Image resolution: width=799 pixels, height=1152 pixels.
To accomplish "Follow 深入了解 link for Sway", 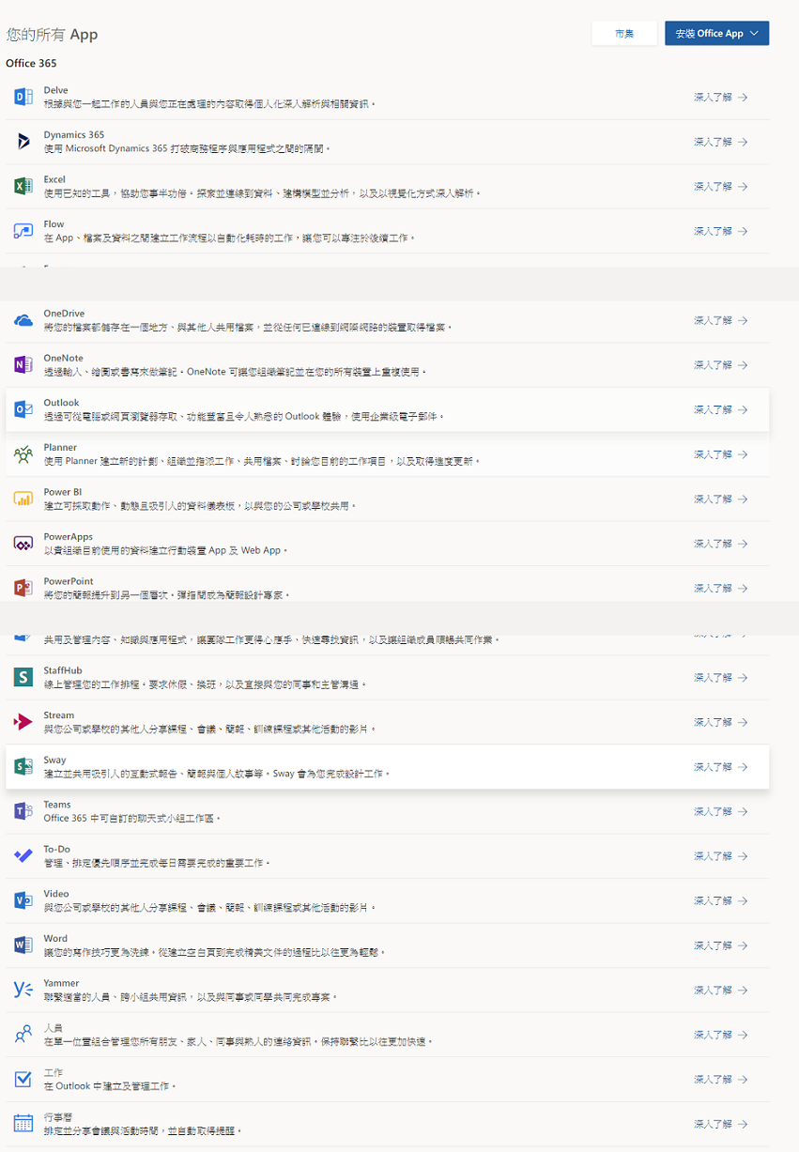I will (720, 767).
